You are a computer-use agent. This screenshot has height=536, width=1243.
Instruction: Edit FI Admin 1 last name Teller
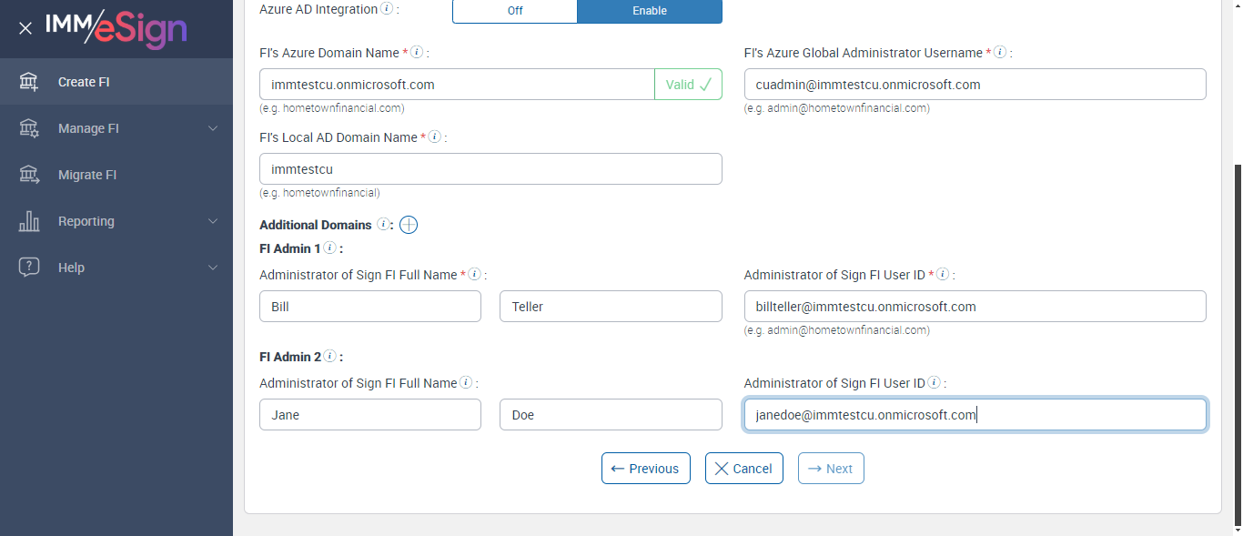(x=611, y=307)
